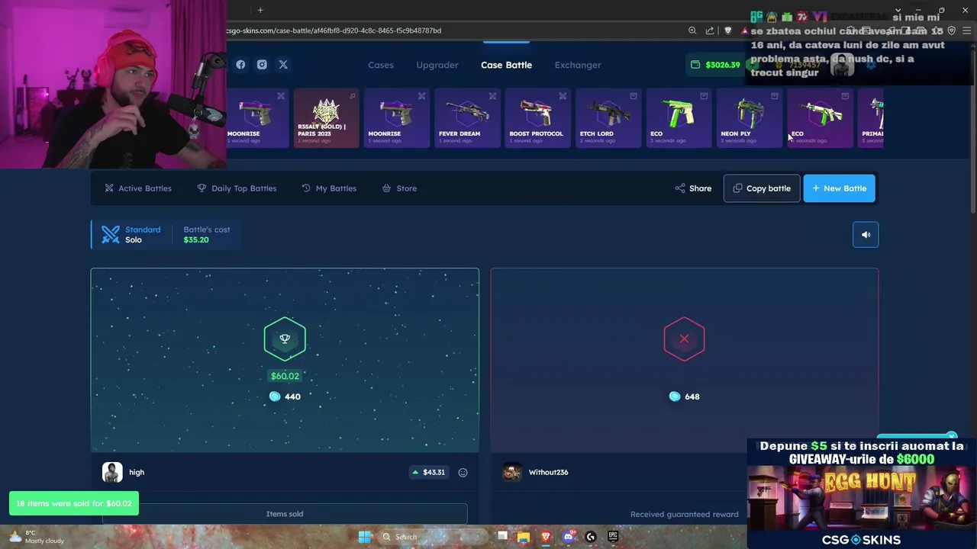Click the 440 coin count for high

pyautogui.click(x=285, y=396)
